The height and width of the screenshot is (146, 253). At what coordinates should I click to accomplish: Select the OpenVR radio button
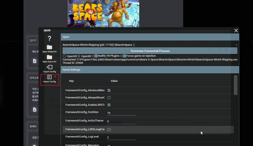coord(65,56)
